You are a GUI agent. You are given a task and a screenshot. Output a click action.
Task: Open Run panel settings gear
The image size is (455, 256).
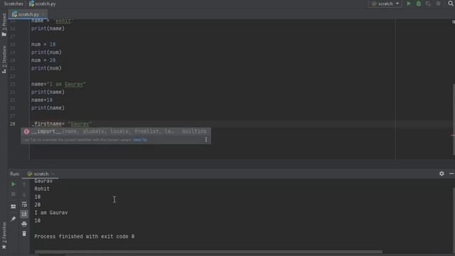click(x=441, y=174)
